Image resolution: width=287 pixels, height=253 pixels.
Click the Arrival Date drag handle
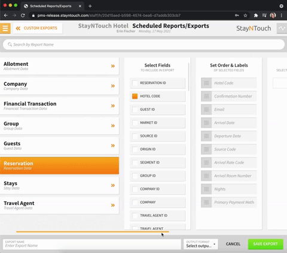point(206,123)
